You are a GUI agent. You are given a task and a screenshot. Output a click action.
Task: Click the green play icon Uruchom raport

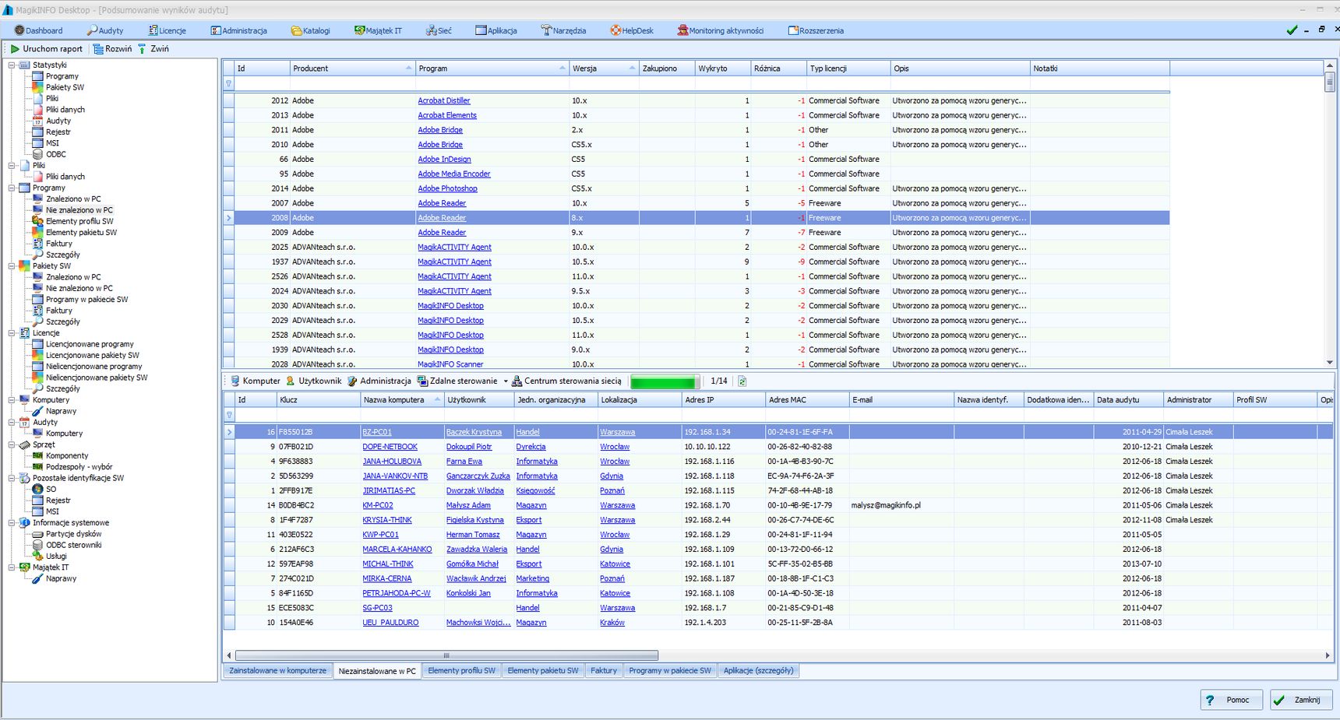coord(15,48)
